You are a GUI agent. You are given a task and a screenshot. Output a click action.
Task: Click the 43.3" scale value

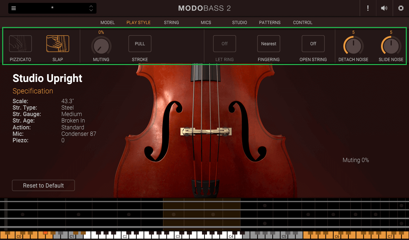coord(68,101)
